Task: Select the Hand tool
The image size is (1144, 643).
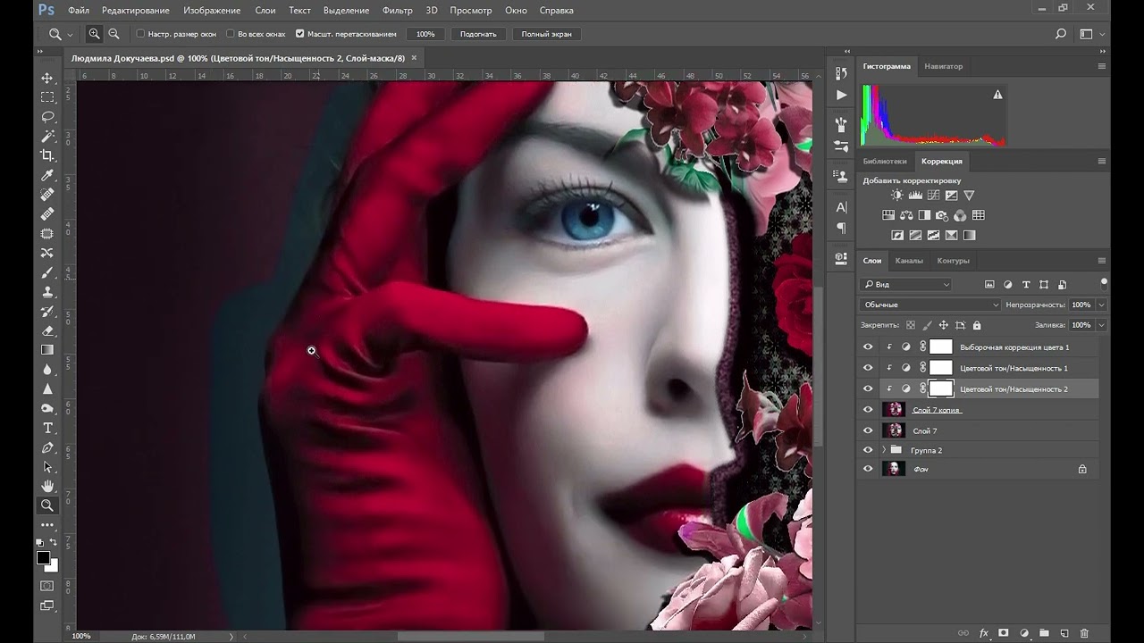Action: 47,486
